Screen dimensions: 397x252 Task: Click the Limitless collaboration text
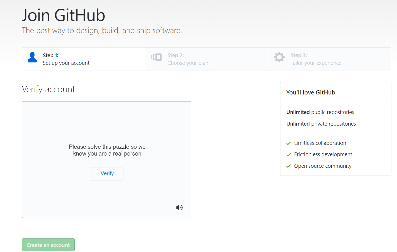[320, 143]
